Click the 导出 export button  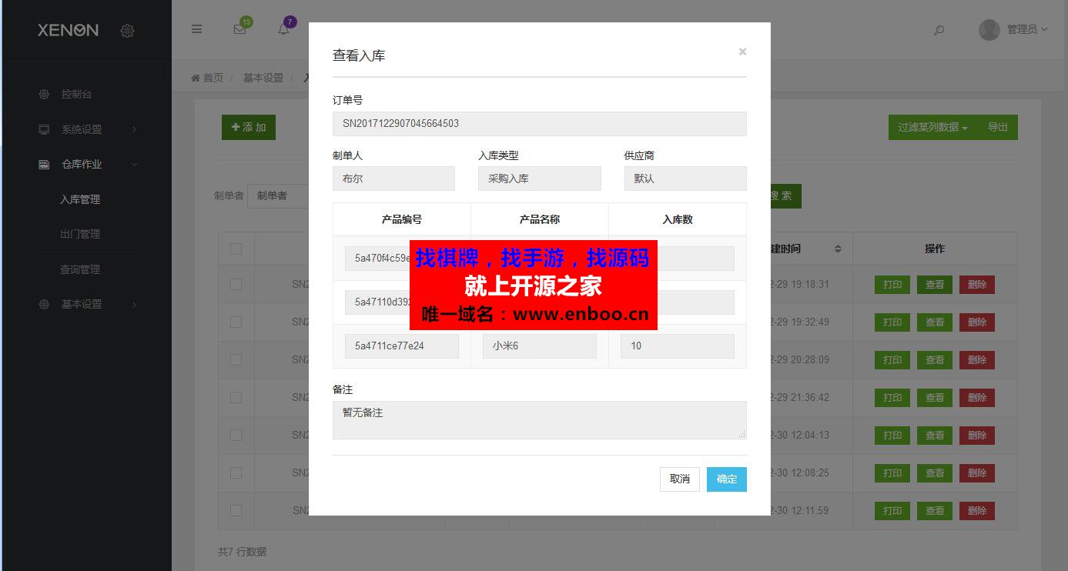pos(998,127)
